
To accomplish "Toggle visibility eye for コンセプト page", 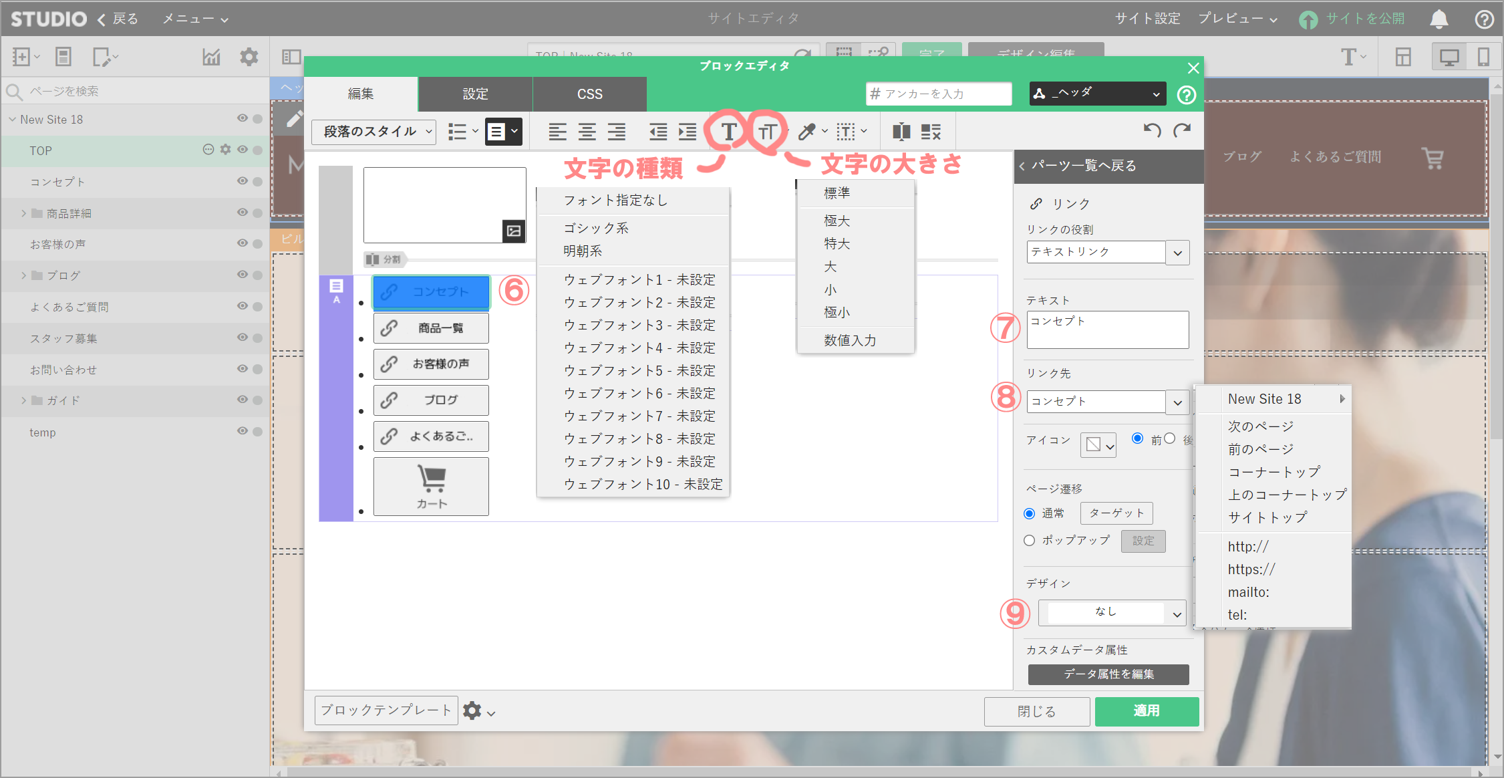I will (x=243, y=181).
